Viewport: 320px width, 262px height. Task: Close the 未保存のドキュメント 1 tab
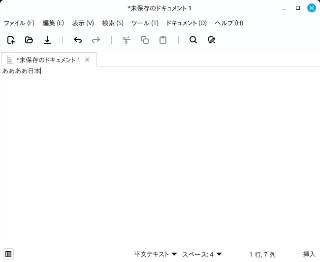pyautogui.click(x=87, y=60)
